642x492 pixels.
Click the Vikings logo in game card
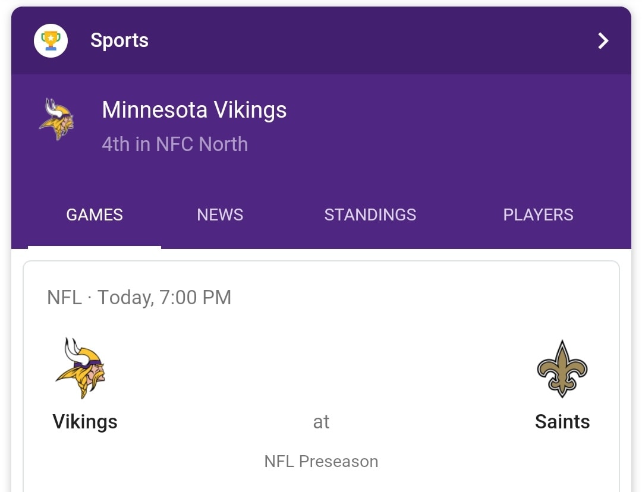[81, 368]
